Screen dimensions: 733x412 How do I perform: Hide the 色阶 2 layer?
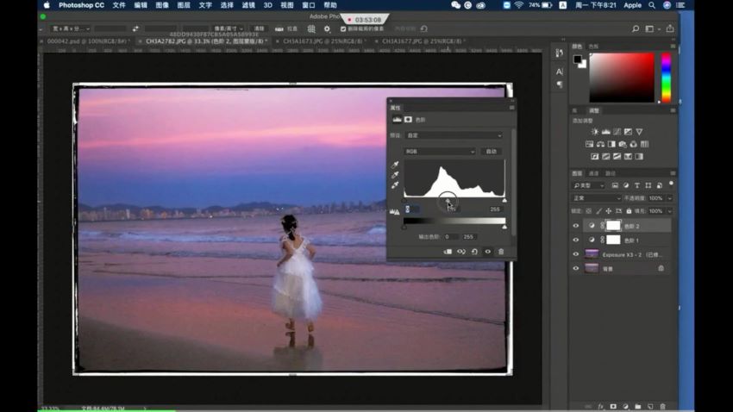click(576, 226)
